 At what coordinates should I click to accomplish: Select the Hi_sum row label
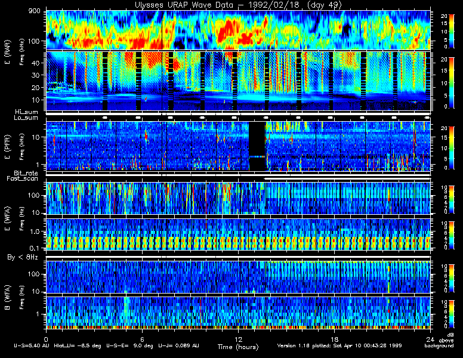26,112
